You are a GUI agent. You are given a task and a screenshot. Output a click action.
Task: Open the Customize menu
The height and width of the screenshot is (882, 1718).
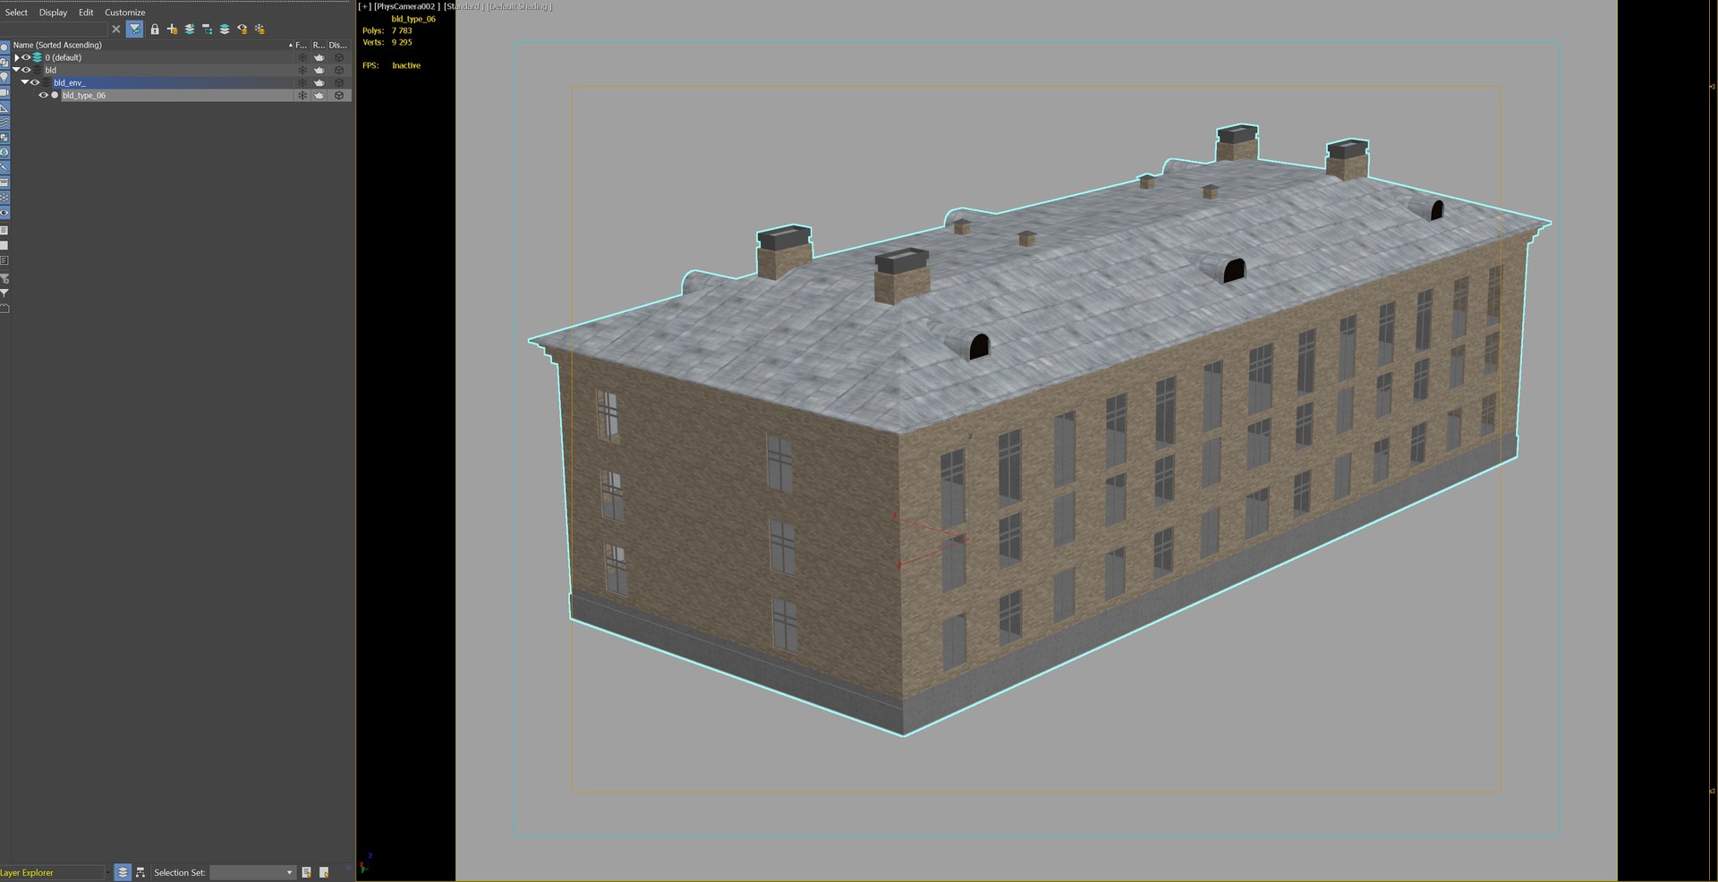(x=124, y=13)
